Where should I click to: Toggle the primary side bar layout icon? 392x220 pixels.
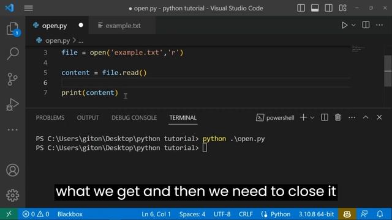301,8
